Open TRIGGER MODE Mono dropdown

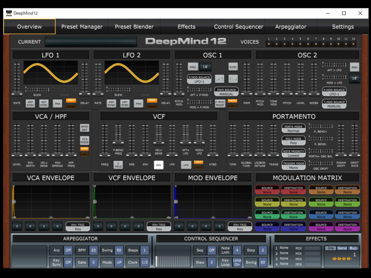pos(293,165)
